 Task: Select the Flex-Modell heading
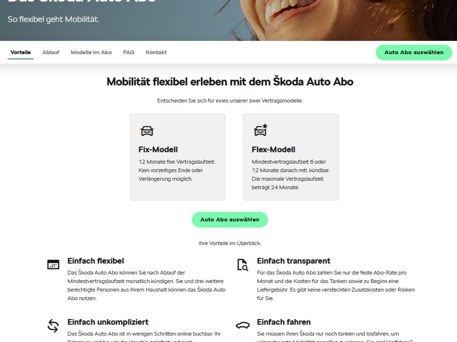pyautogui.click(x=273, y=149)
